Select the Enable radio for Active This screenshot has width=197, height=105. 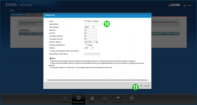[85, 21]
